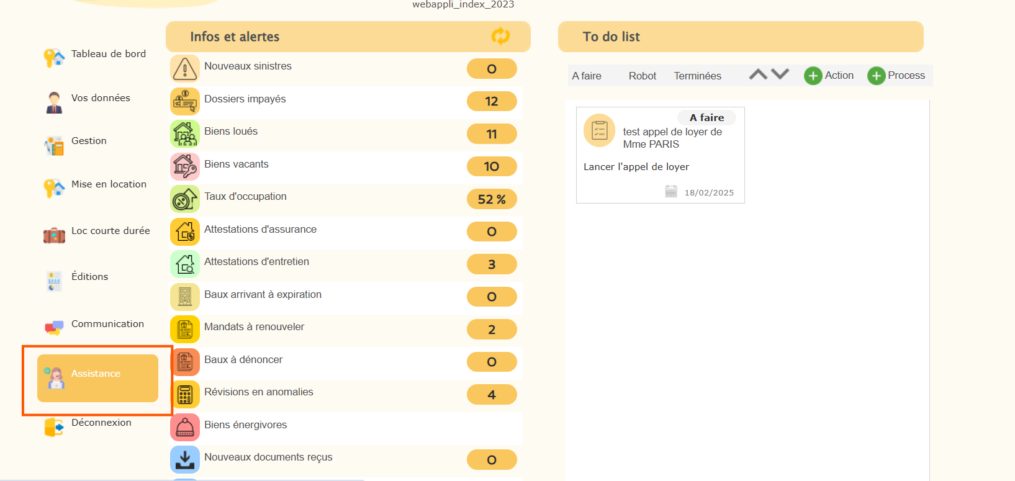Add a new Action to the list
The image size is (1015, 481).
coord(829,76)
